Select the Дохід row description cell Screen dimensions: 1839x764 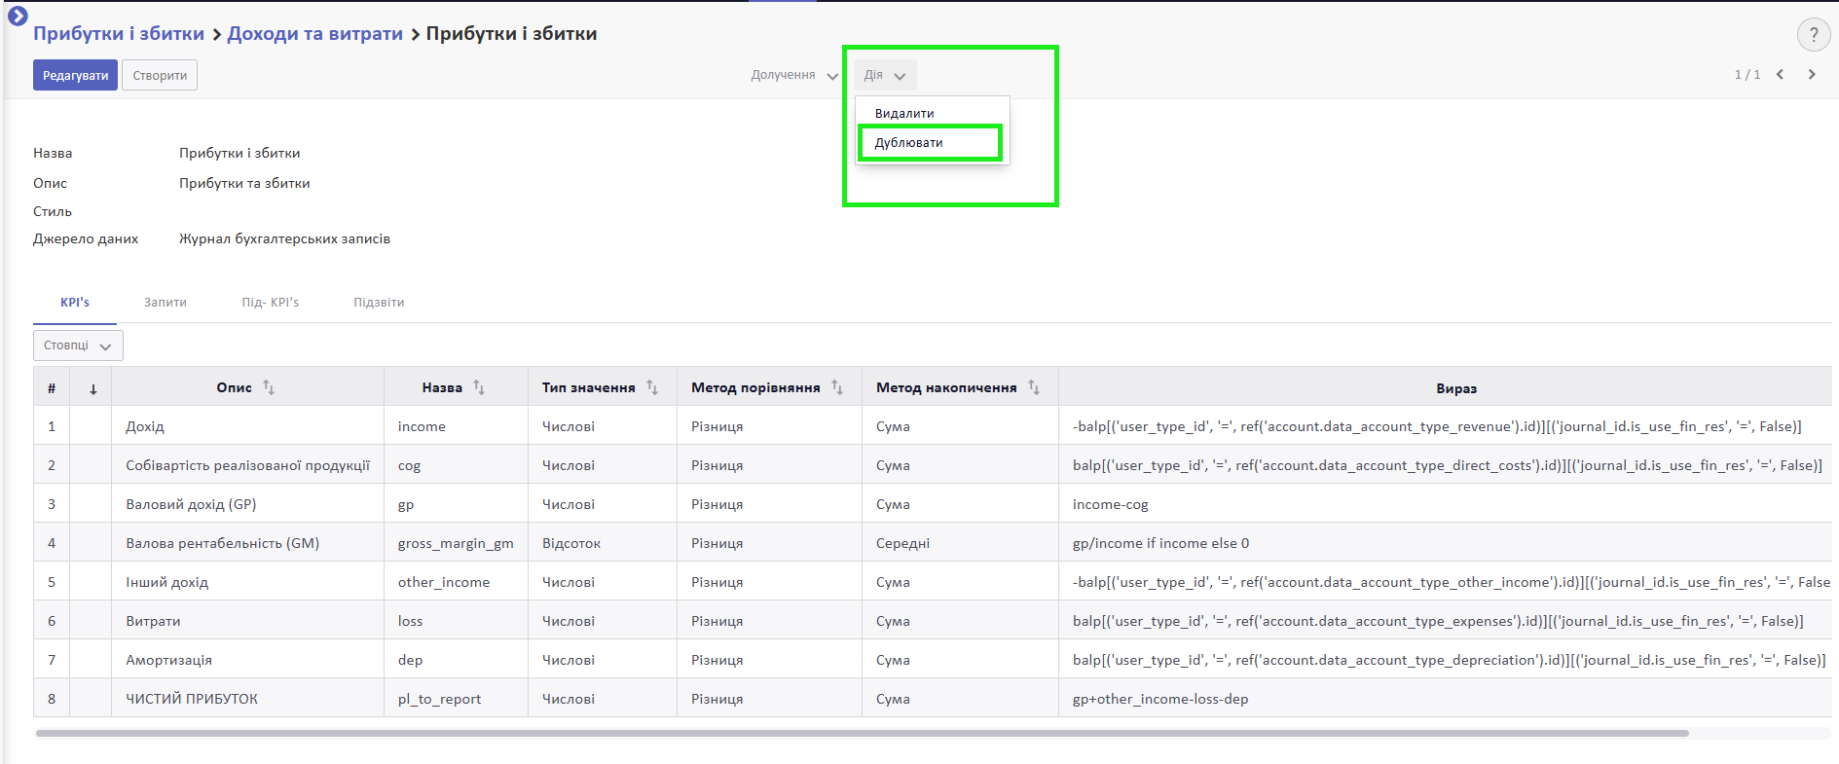click(x=247, y=426)
